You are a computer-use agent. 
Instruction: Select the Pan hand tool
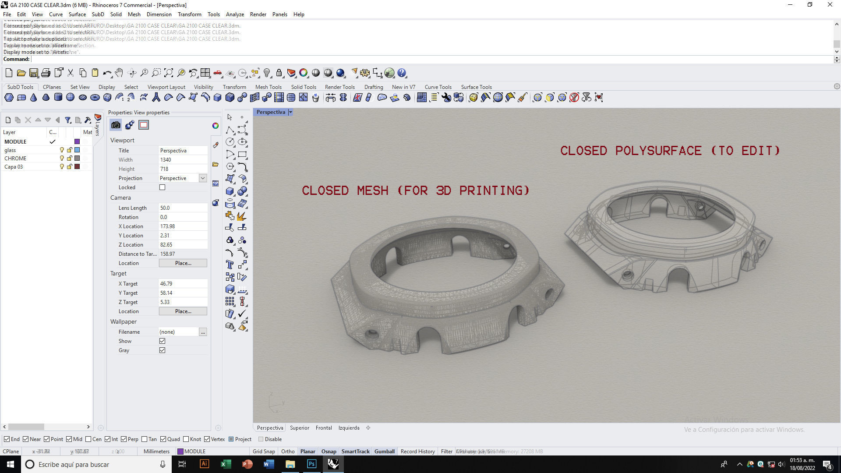coord(119,73)
